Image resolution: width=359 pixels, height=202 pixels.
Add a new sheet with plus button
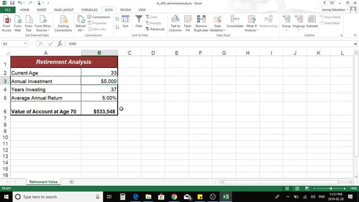[x=71, y=182]
